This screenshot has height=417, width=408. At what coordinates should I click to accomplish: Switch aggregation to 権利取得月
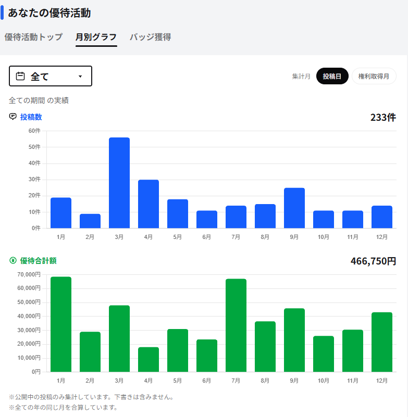[x=374, y=76]
